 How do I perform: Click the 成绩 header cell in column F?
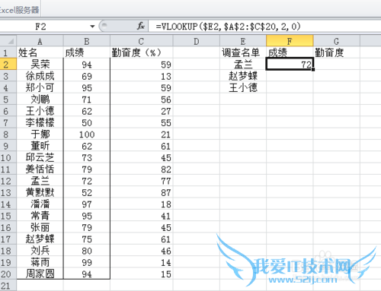[x=290, y=52]
